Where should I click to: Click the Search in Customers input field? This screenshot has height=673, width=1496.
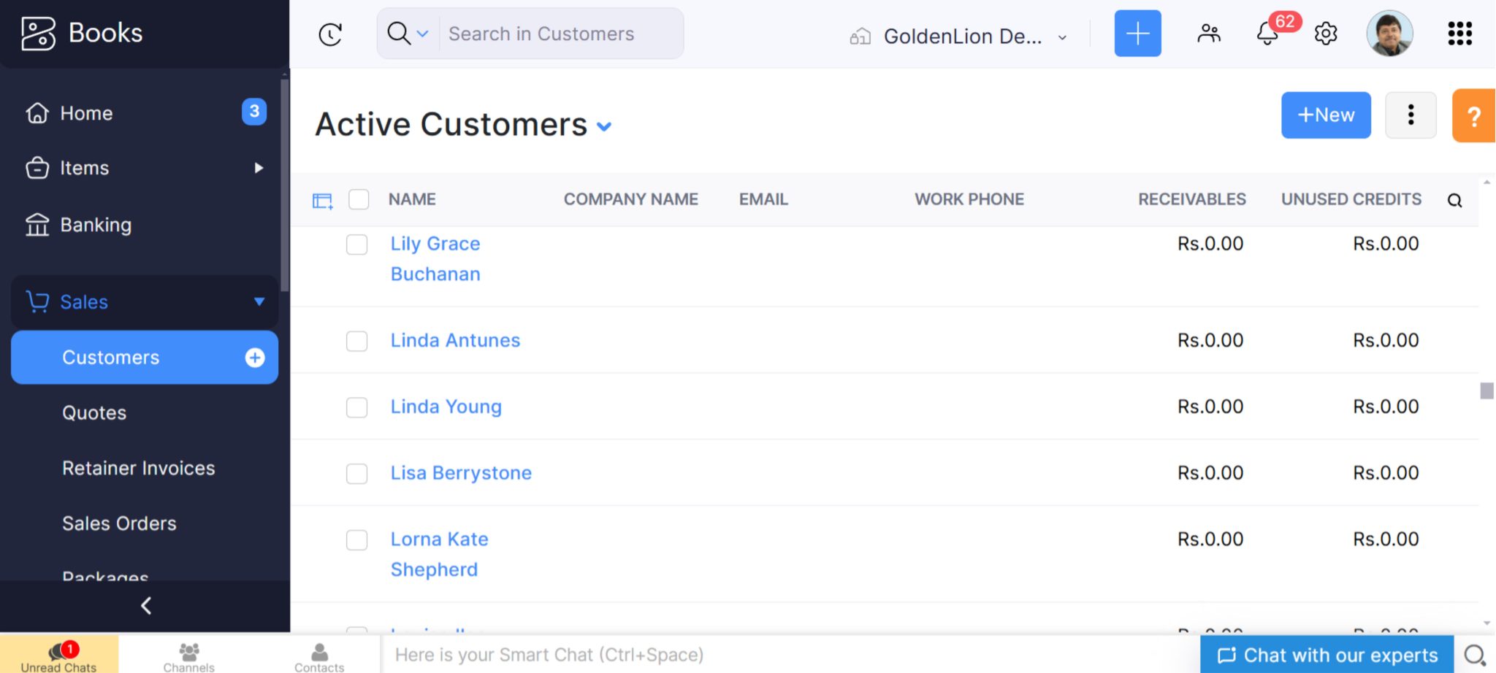[x=560, y=34]
